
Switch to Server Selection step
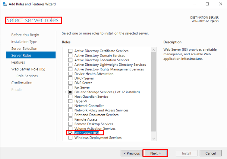pyautogui.click(x=24, y=49)
